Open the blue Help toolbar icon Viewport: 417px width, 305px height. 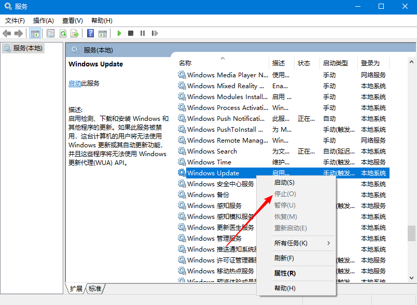pos(90,33)
